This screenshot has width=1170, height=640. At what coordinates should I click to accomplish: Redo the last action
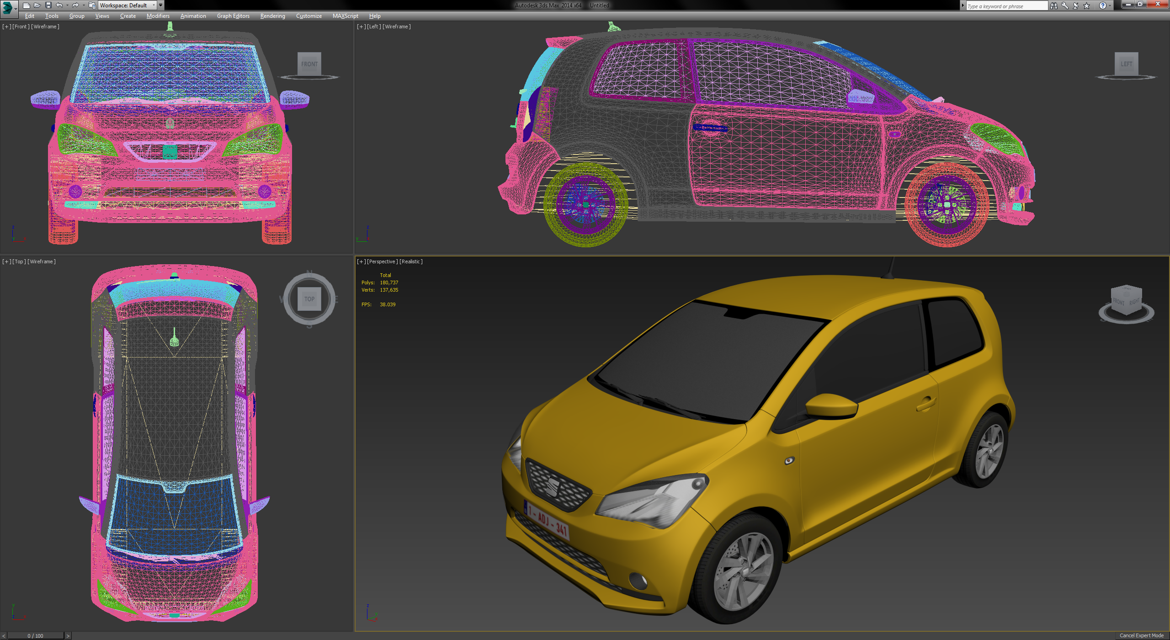point(75,5)
